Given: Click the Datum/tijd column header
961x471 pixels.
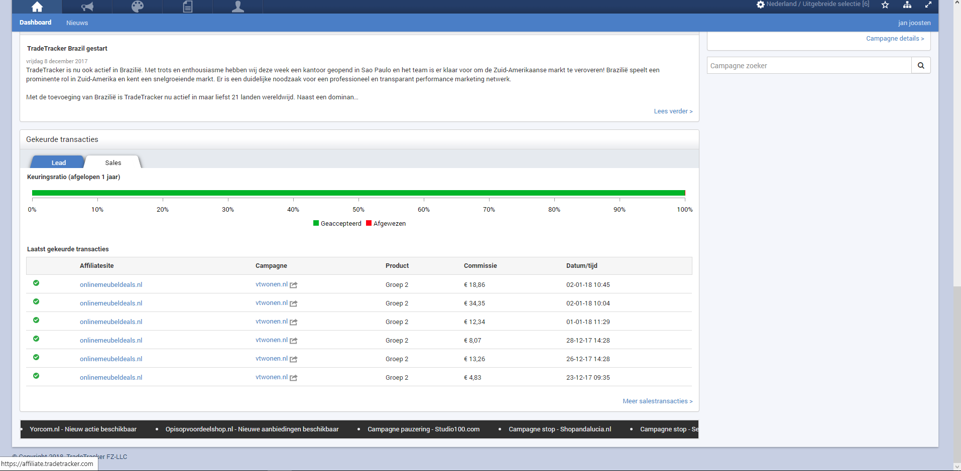Looking at the screenshot, I should (581, 266).
